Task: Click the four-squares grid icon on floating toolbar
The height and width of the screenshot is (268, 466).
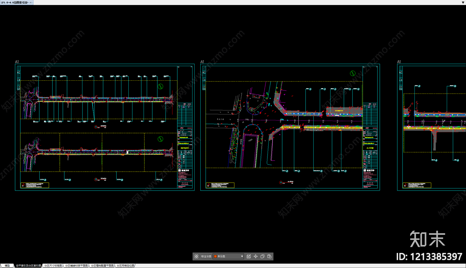Action: click(x=196, y=256)
